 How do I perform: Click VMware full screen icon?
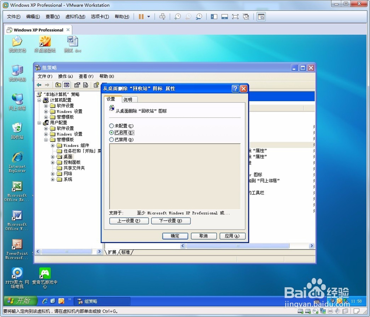[235, 17]
